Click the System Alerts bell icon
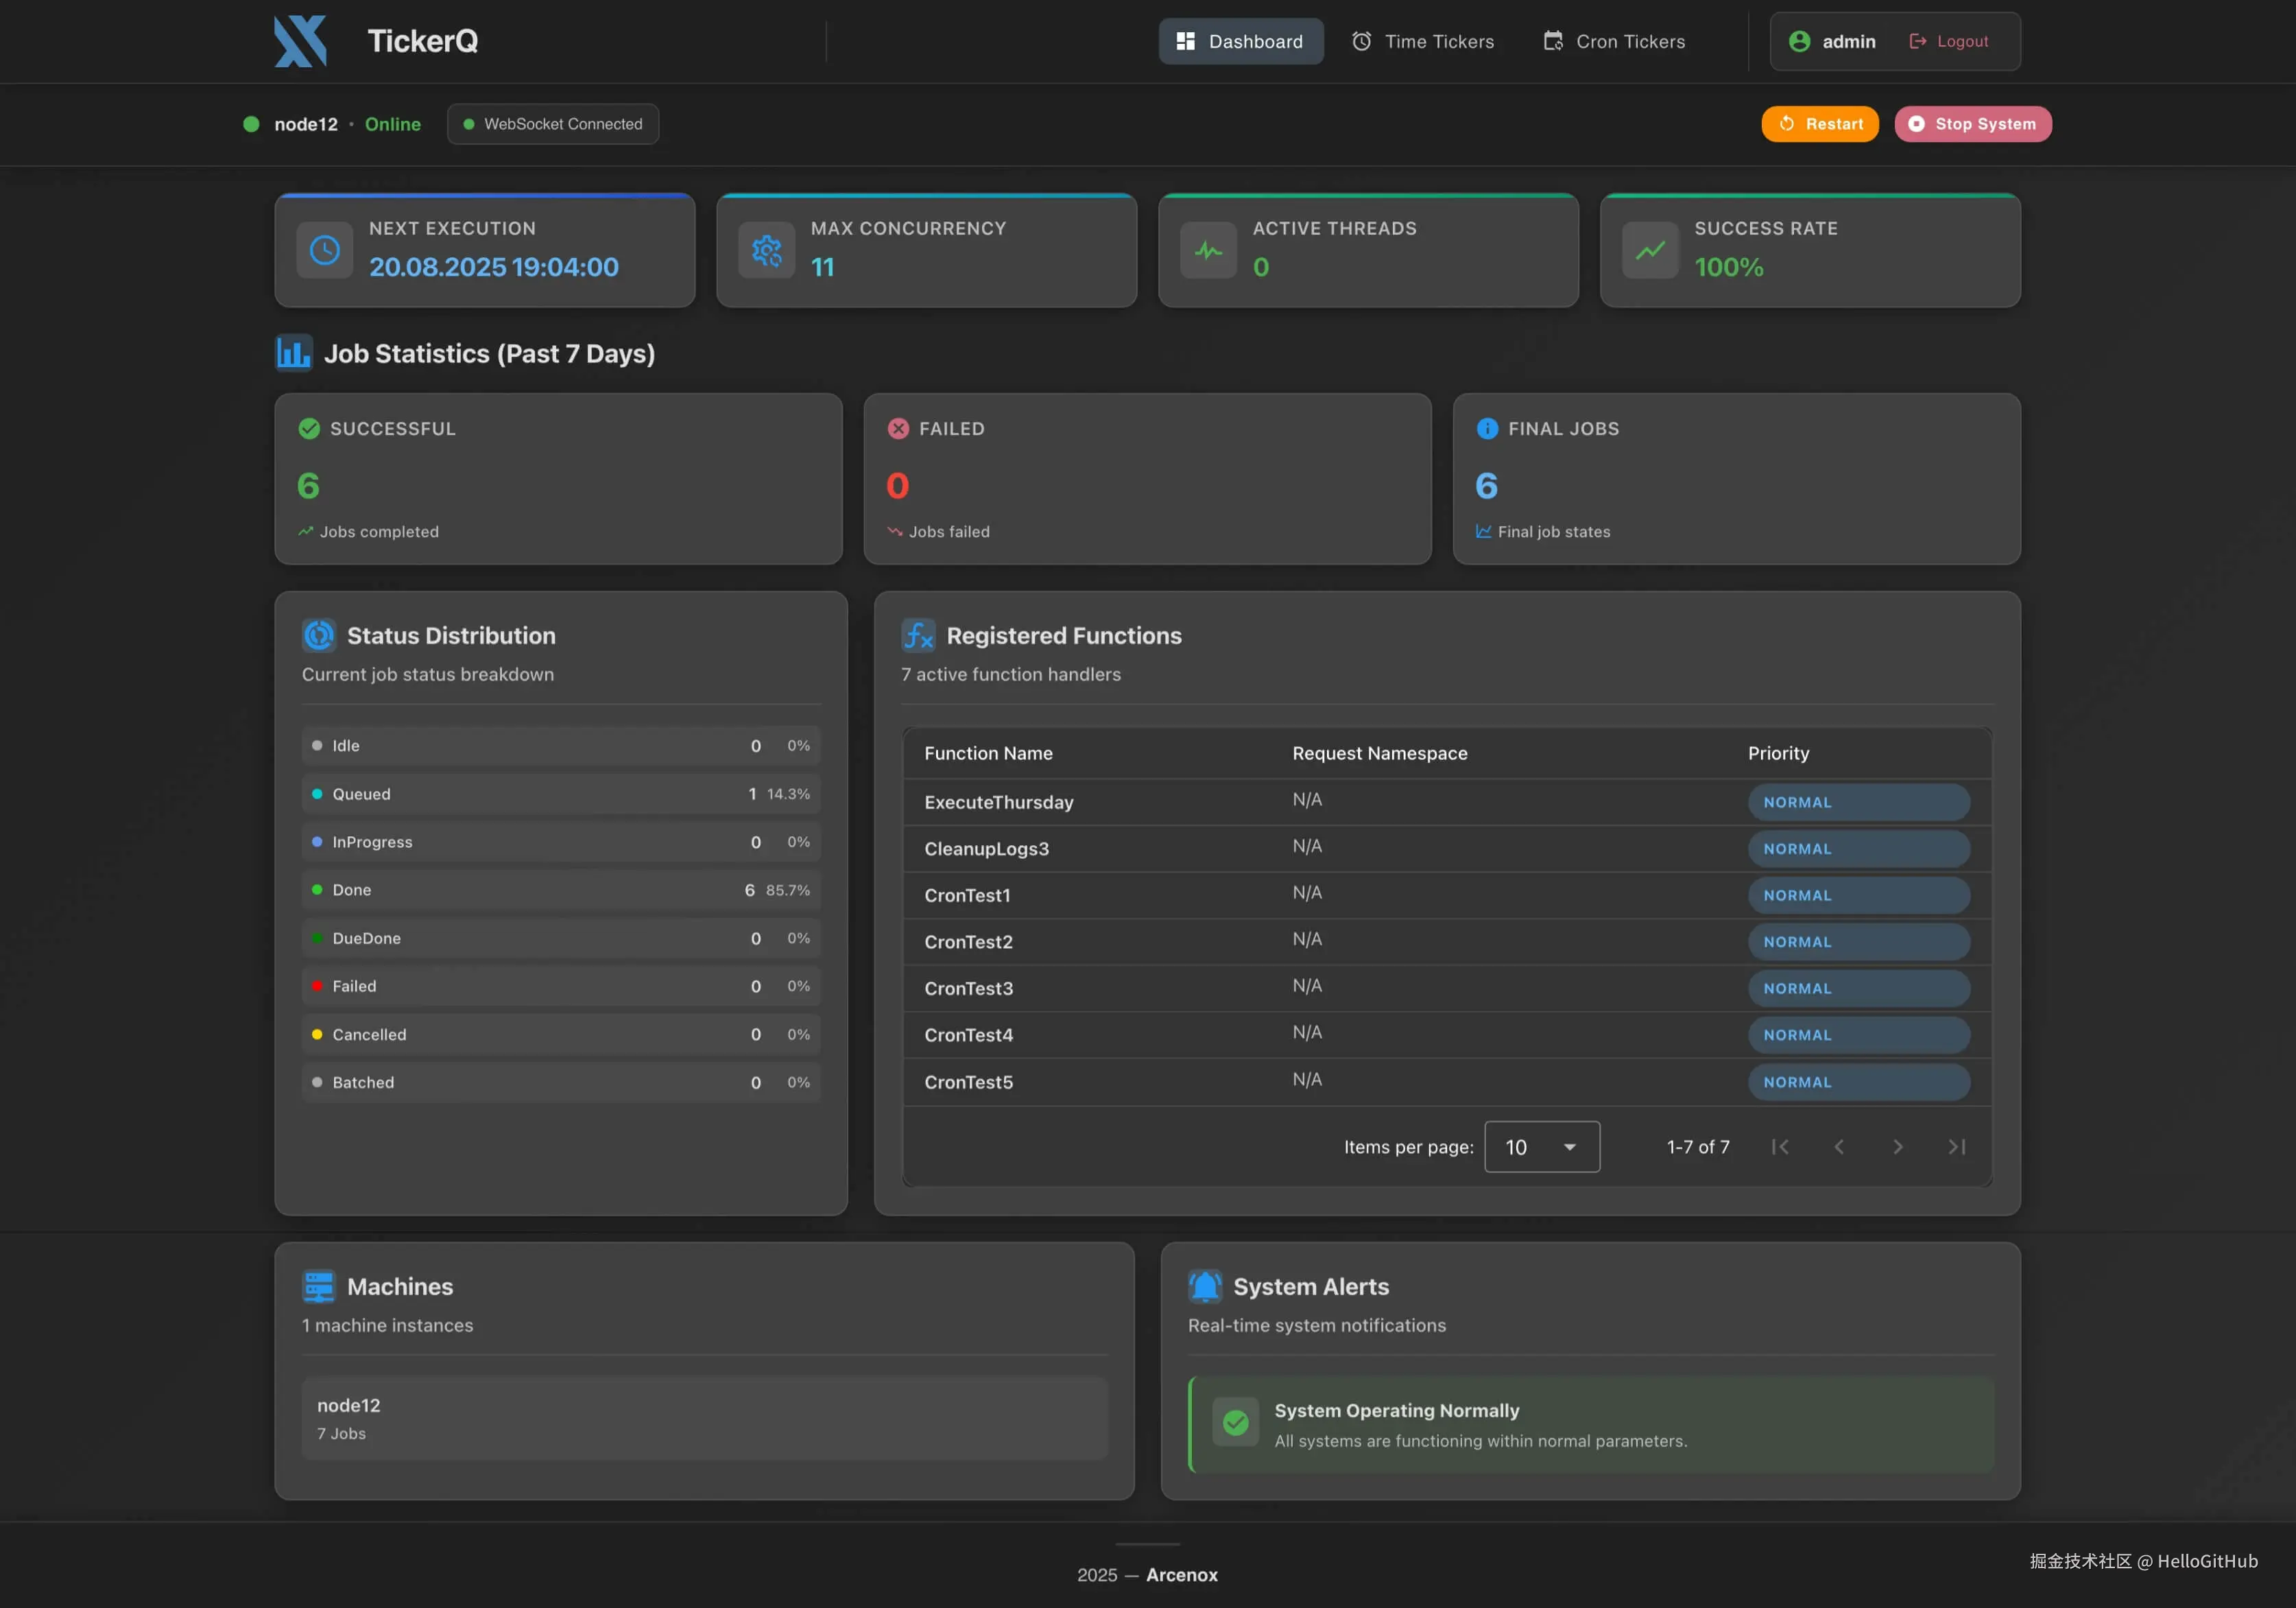 click(1205, 1287)
